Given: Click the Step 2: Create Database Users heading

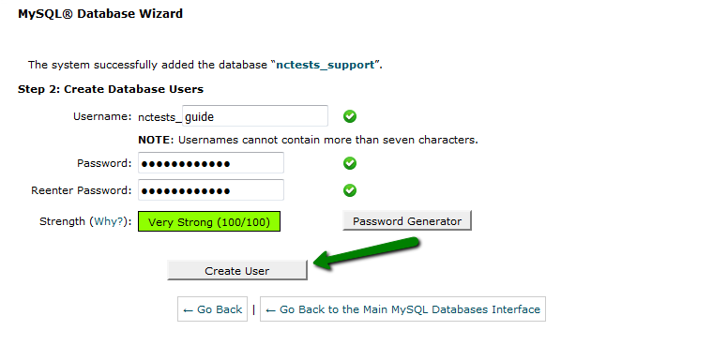Looking at the screenshot, I should tap(111, 89).
